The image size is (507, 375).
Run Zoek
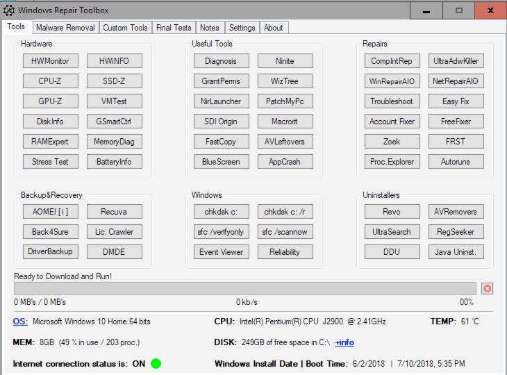click(392, 141)
